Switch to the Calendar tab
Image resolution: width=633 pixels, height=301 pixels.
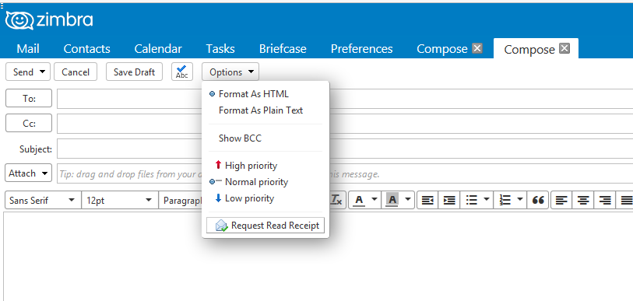pos(158,49)
